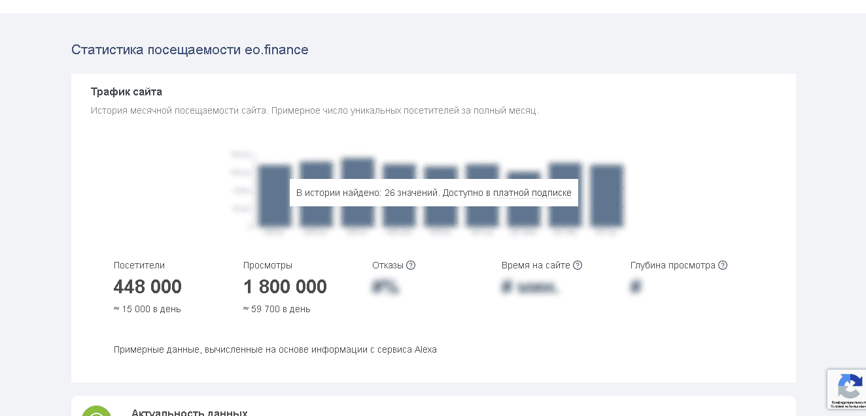The image size is (866, 416).
Task: Click the blurred Время на сайте value
Action: tap(530, 287)
